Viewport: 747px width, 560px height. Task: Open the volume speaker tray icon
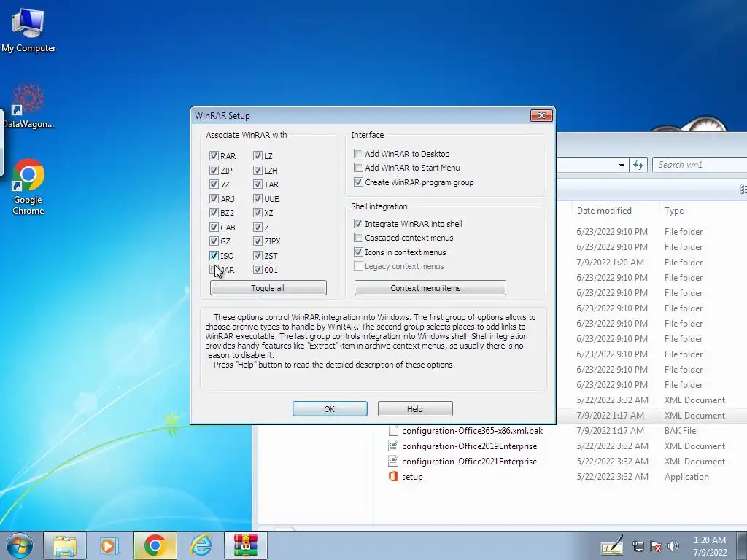673,546
